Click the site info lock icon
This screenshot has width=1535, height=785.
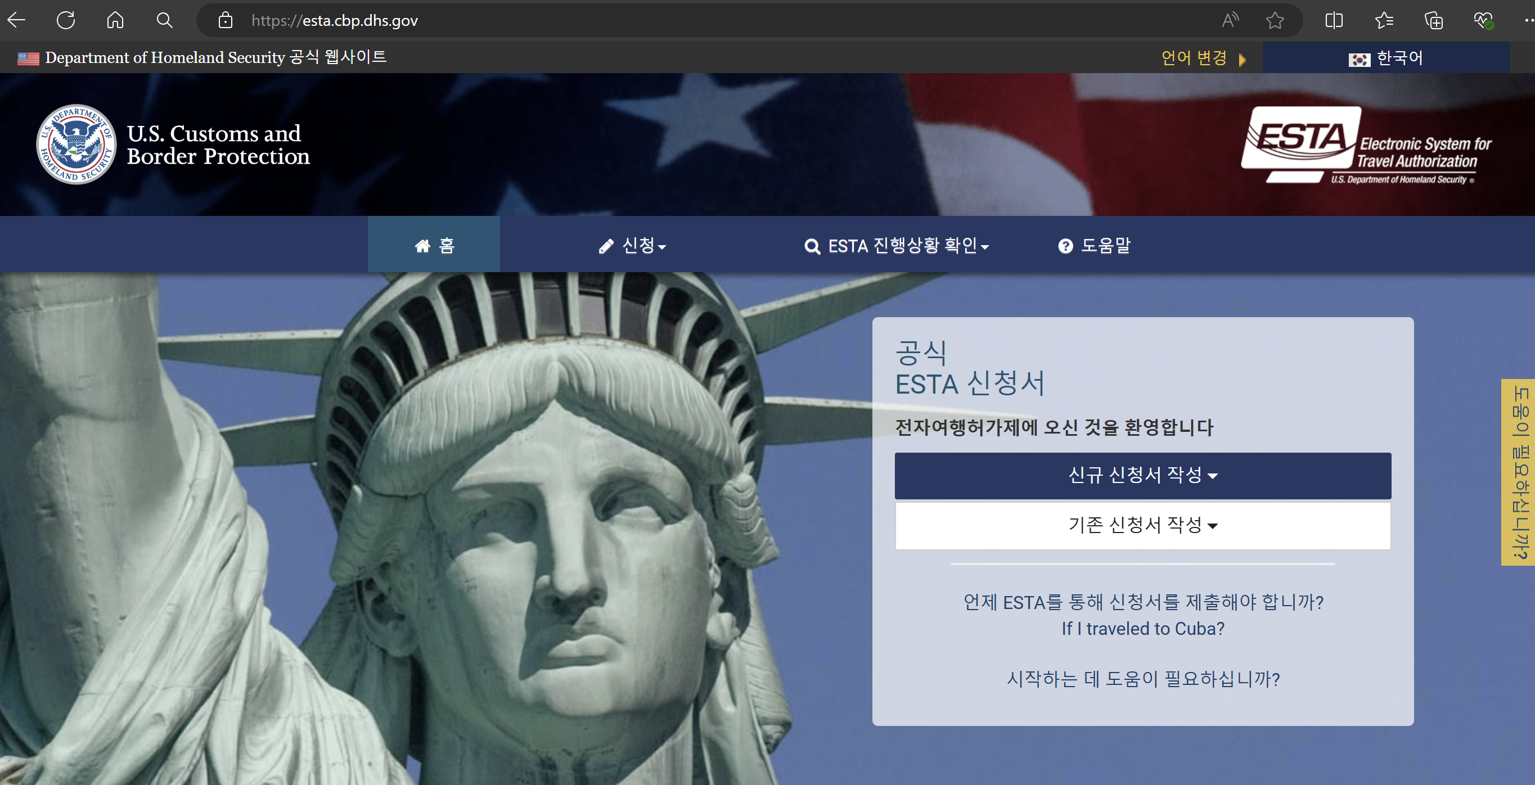(x=225, y=20)
